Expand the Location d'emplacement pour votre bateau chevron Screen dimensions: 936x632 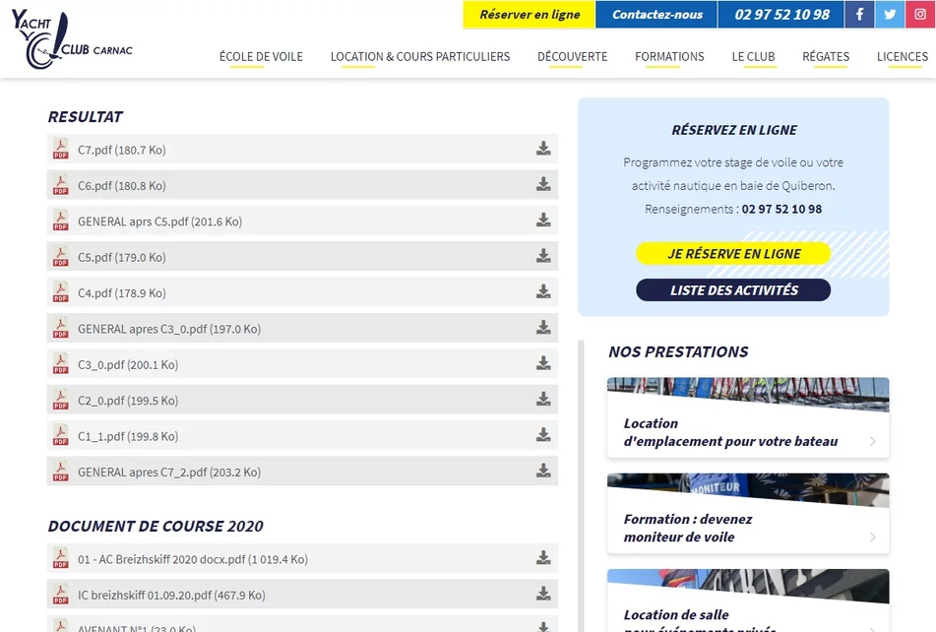(872, 442)
